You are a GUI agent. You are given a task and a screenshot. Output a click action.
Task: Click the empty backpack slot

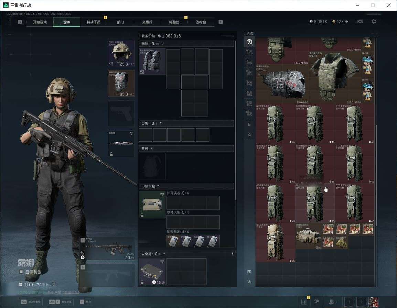coord(152,166)
